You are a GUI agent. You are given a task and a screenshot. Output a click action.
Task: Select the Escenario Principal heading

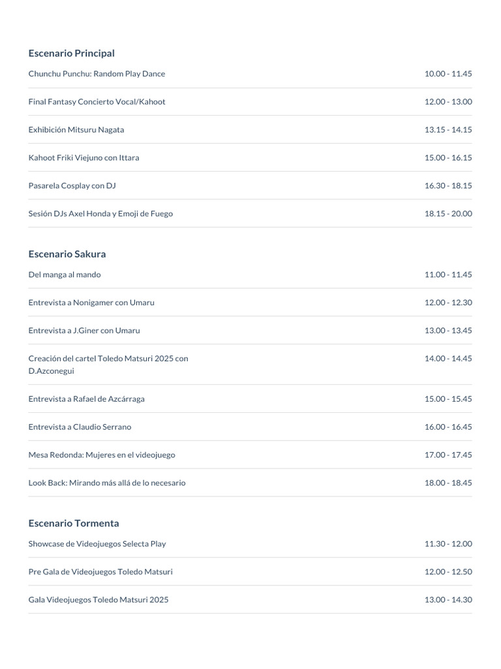(71, 54)
